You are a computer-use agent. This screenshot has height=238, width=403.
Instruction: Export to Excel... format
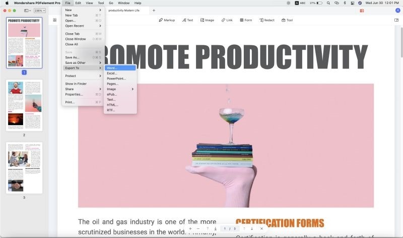(x=120, y=73)
